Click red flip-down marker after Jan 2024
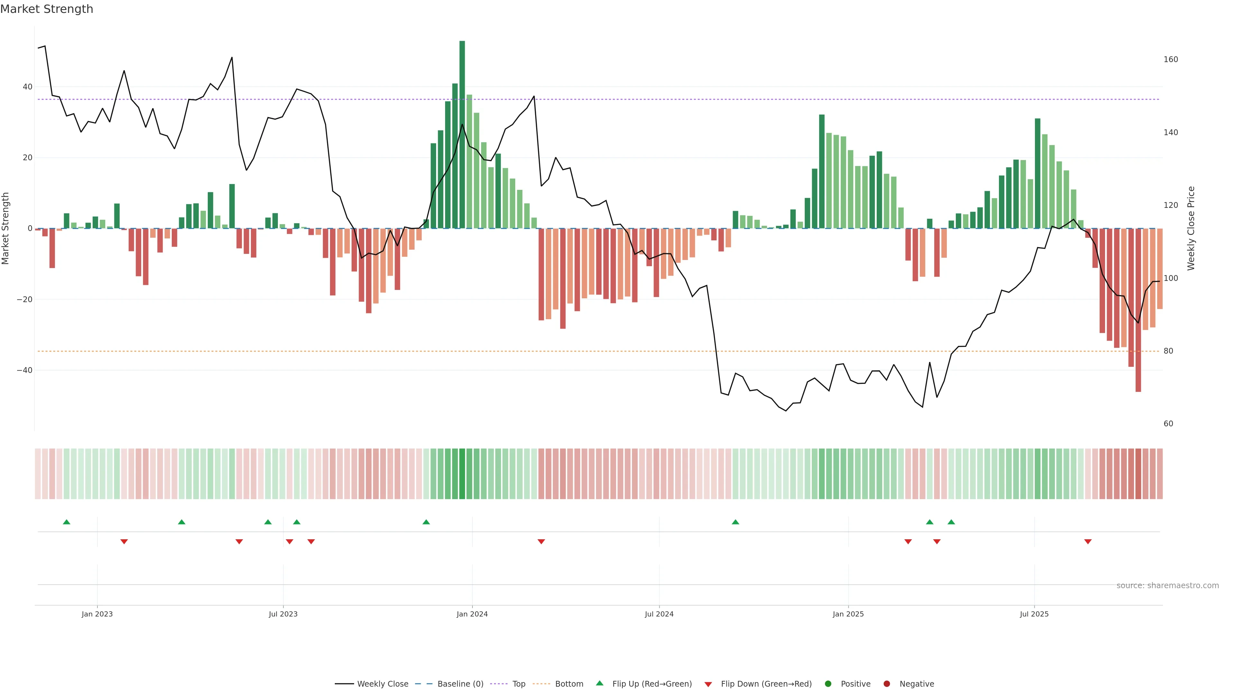1235x695 pixels. click(541, 542)
